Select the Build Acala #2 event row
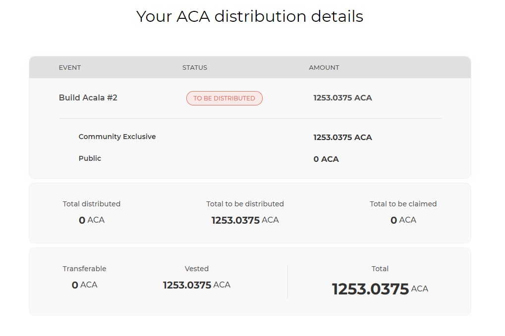This screenshot has height=336, width=505. tap(250, 98)
